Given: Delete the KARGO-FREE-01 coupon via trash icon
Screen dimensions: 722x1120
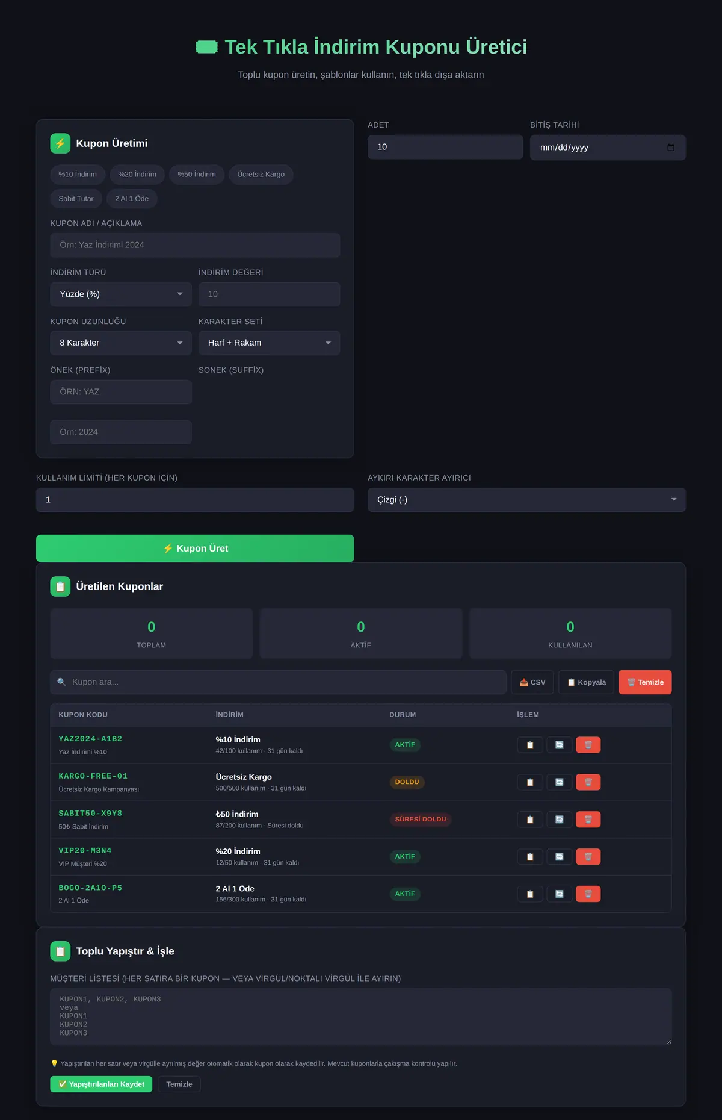Looking at the screenshot, I should click(x=588, y=782).
